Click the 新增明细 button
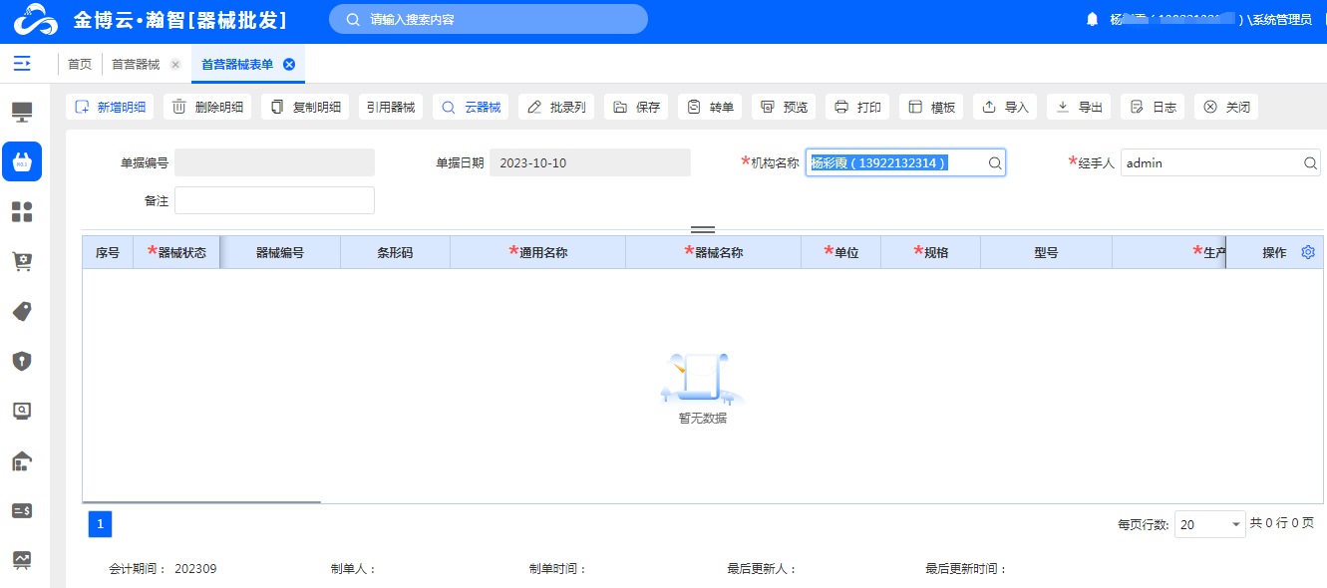Screen dimensions: 1327x588 (110, 108)
